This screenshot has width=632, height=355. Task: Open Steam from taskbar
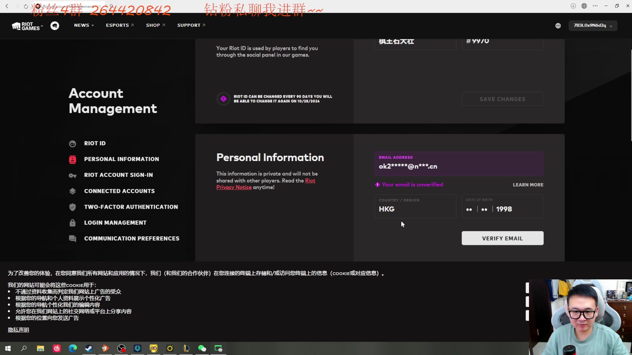pyautogui.click(x=89, y=348)
